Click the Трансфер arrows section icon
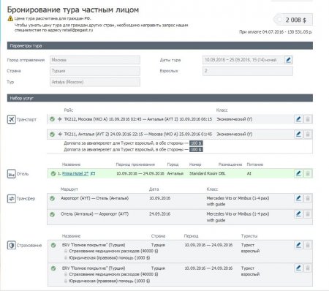Screen dimensions: 329x291 pyautogui.click(x=12, y=199)
